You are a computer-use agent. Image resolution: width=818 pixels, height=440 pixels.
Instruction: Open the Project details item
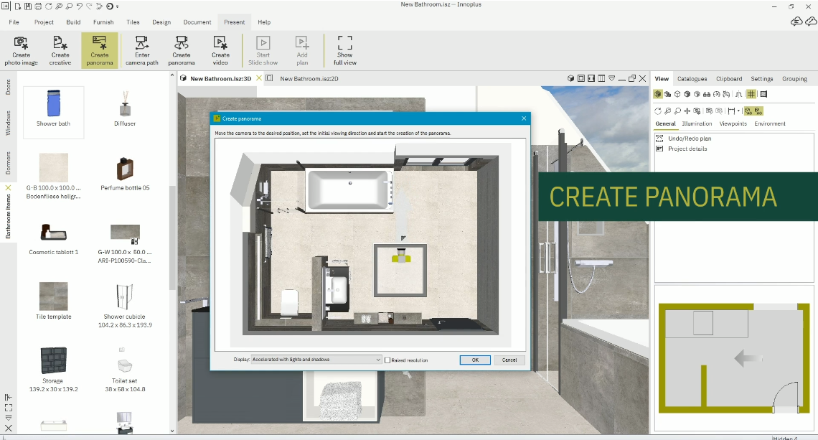tap(687, 149)
